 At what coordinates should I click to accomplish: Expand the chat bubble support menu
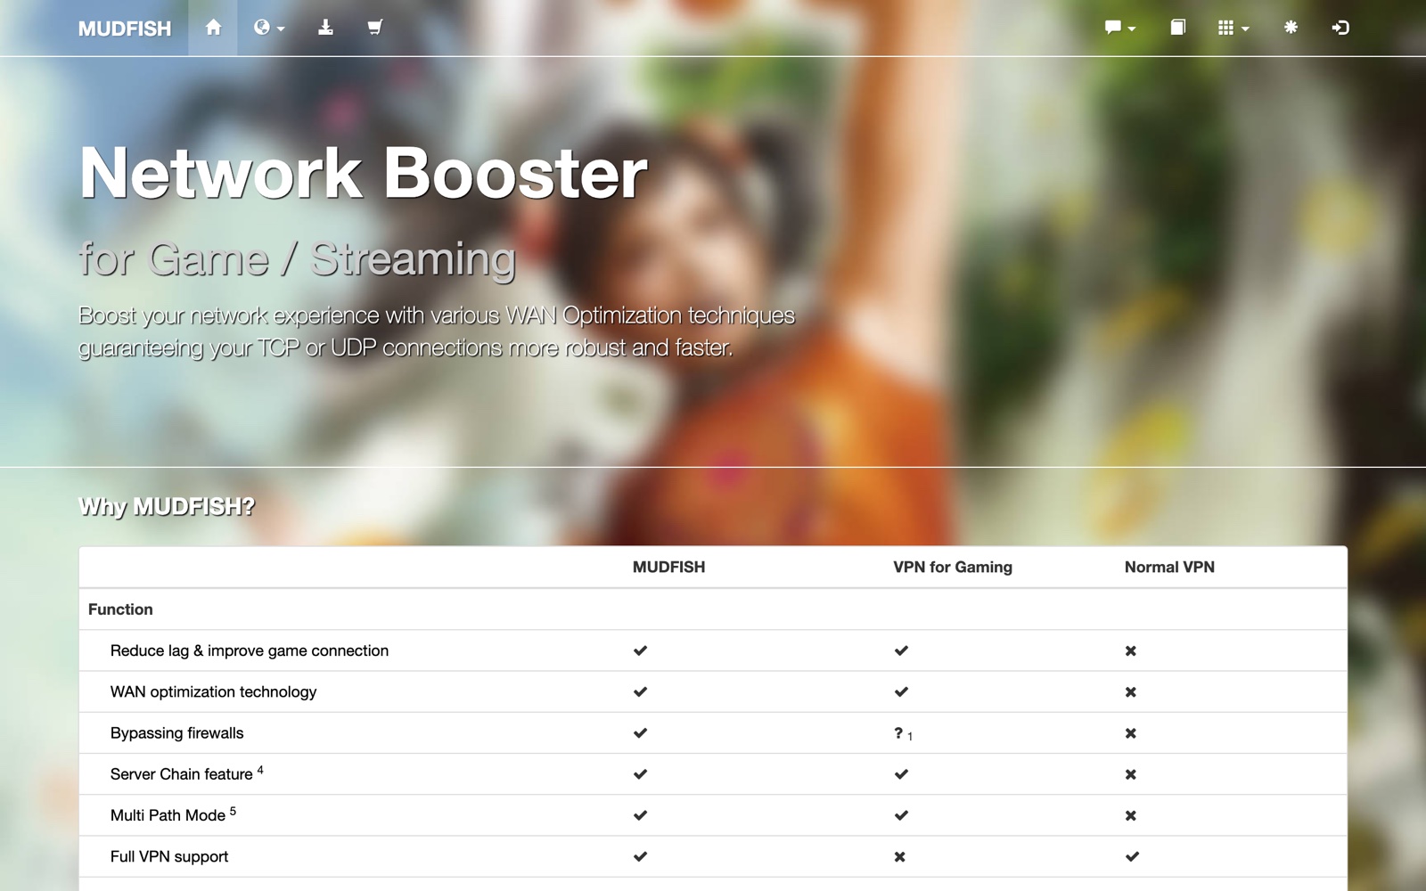coord(1120,28)
